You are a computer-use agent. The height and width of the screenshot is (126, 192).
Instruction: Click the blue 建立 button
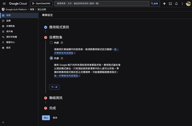(x=46, y=118)
